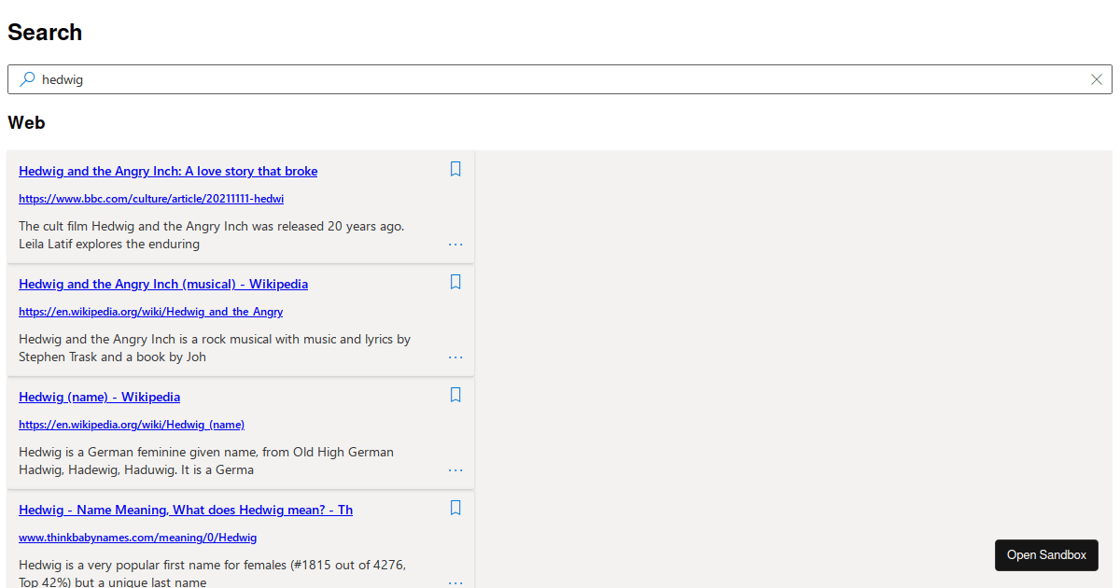Follow the en.wikipedia.org Hedwig_and_the_Angry URL

[150, 312]
